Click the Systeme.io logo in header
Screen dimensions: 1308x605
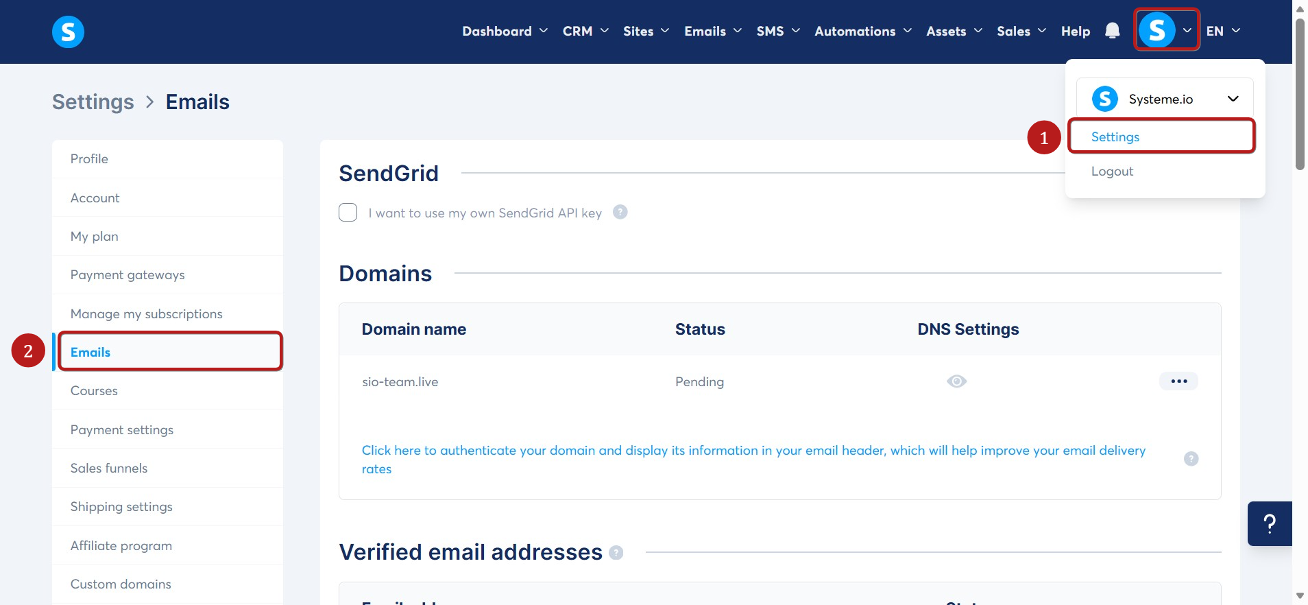68,32
